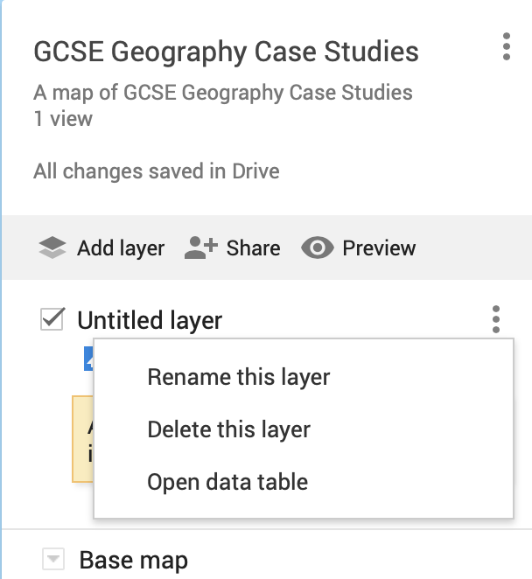Click the 1 view count text

click(x=63, y=118)
